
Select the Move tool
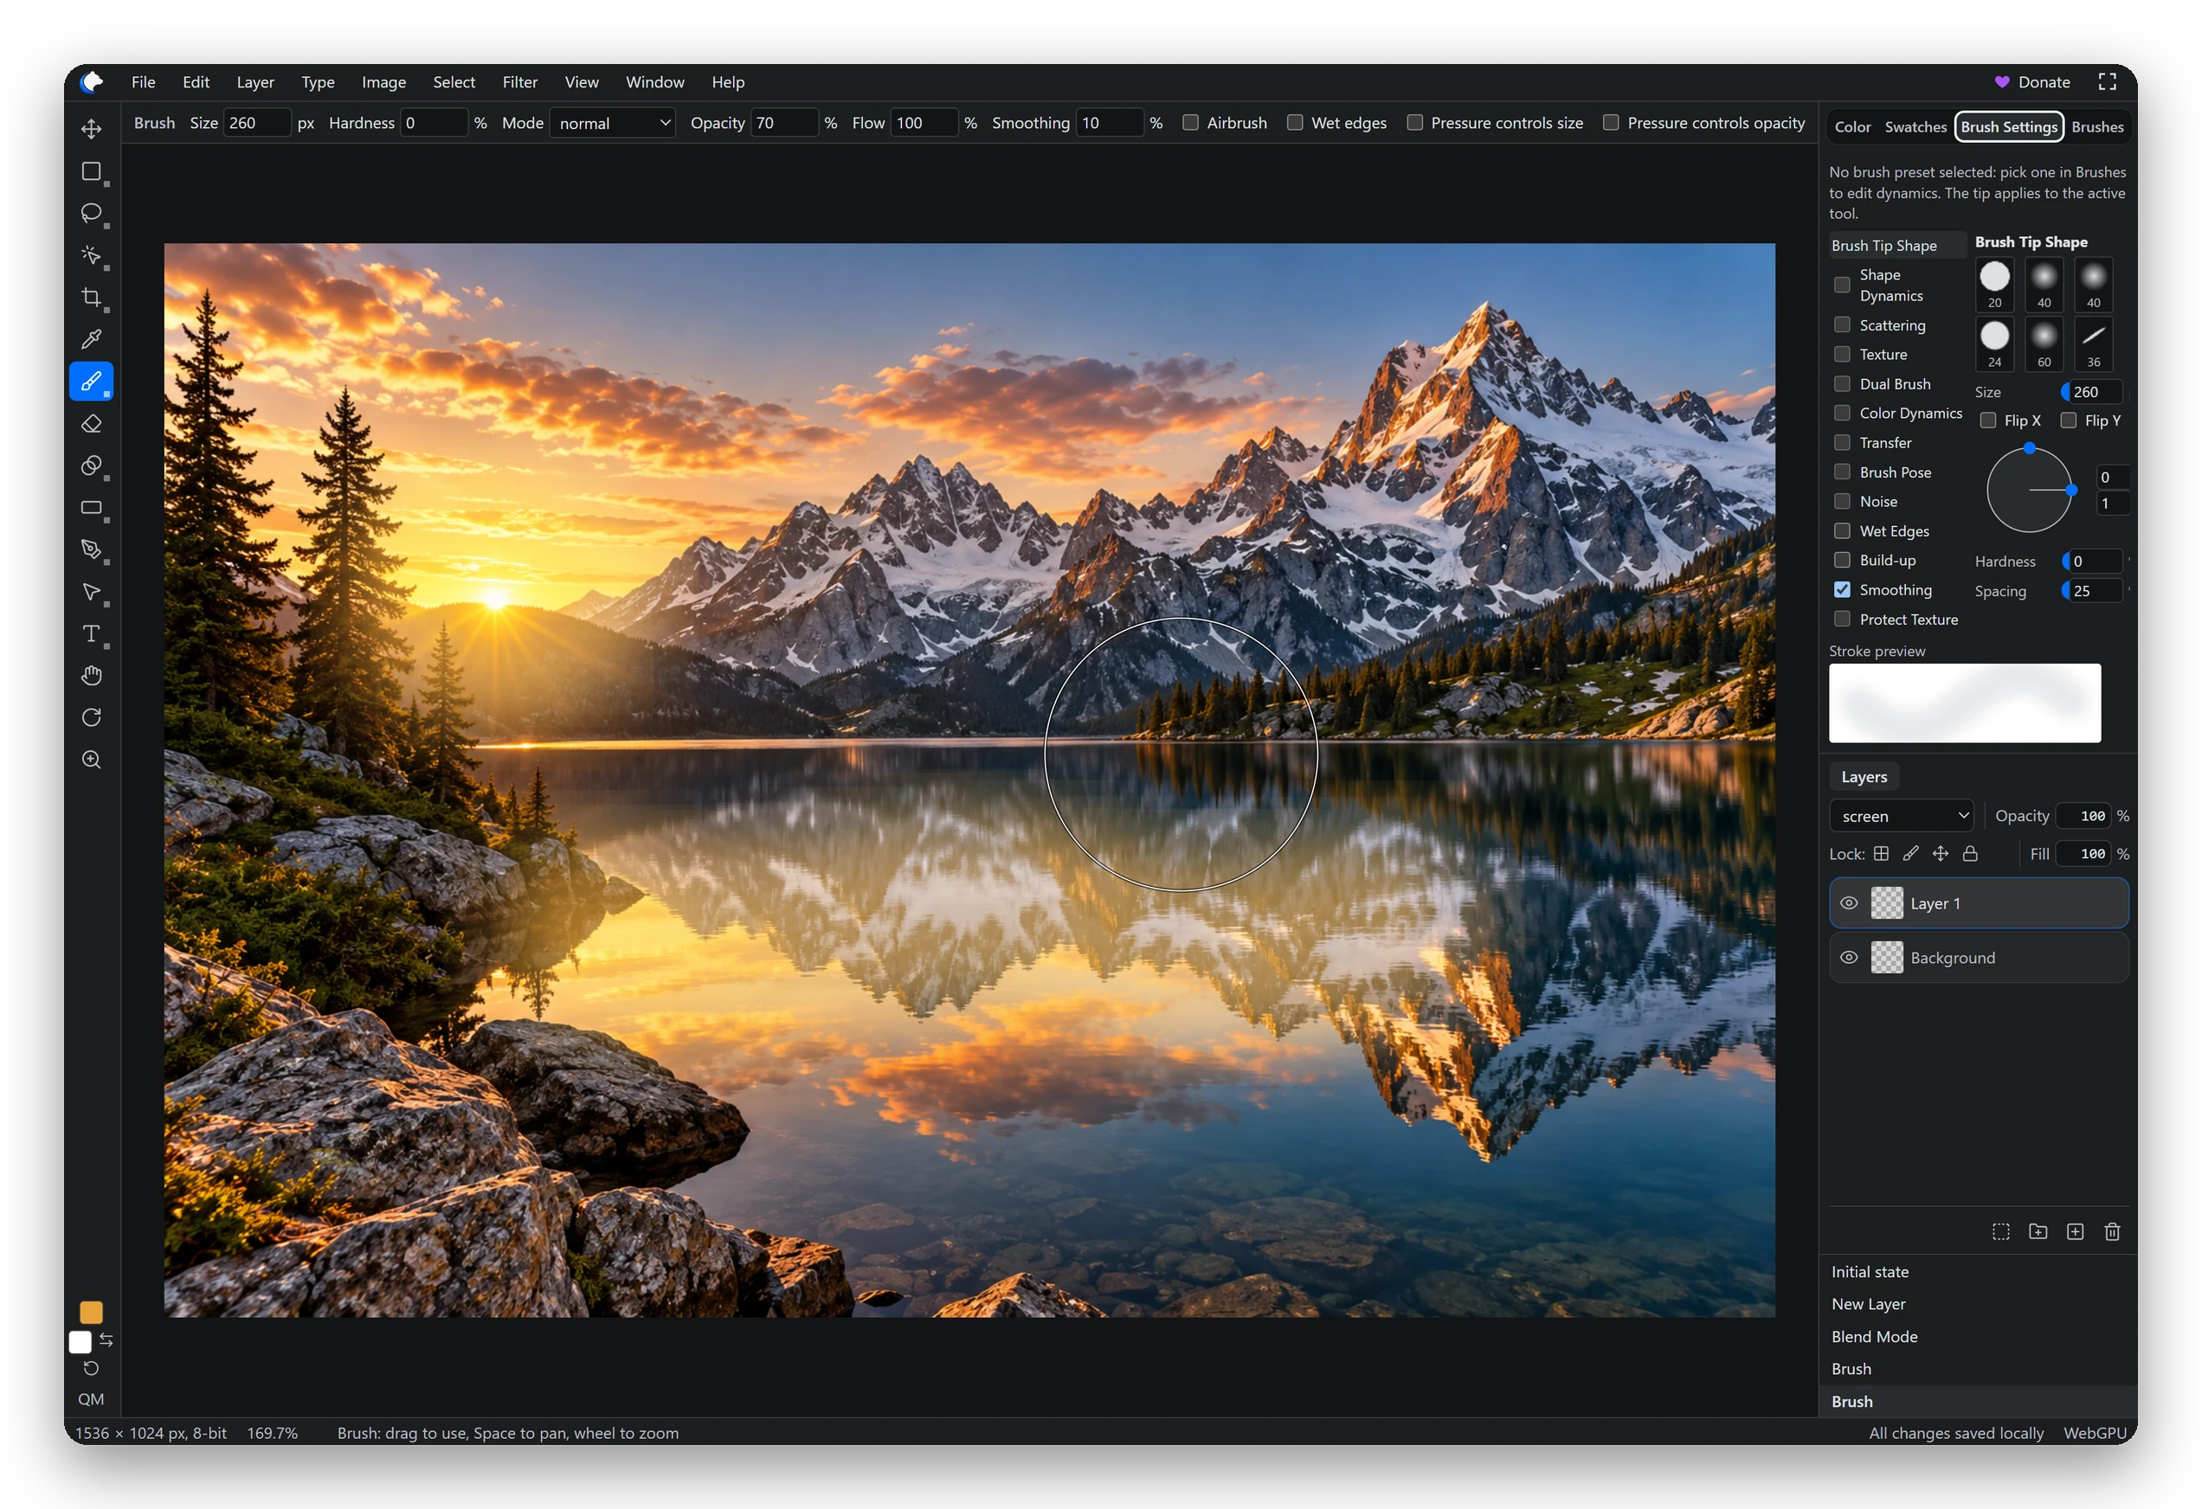(x=91, y=129)
